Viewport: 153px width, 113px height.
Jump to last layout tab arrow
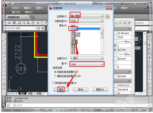(x=17, y=93)
